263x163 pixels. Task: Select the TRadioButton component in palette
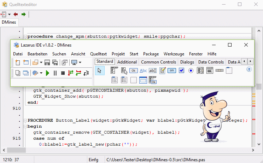click(191, 71)
